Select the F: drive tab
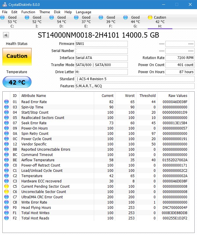The image size is (197, 235). 111,22
